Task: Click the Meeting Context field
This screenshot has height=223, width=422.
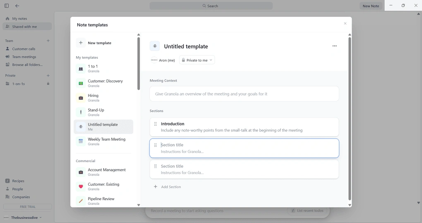Action: (244, 94)
